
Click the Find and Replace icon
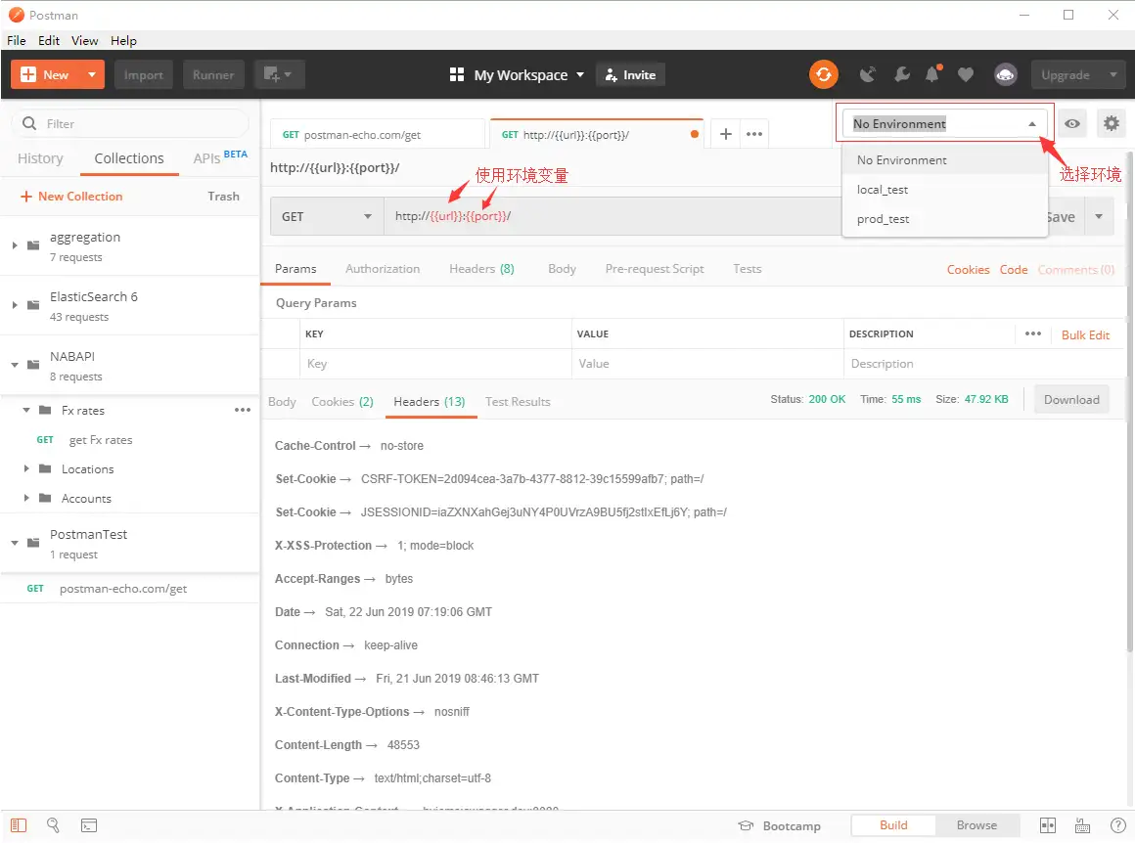click(54, 825)
